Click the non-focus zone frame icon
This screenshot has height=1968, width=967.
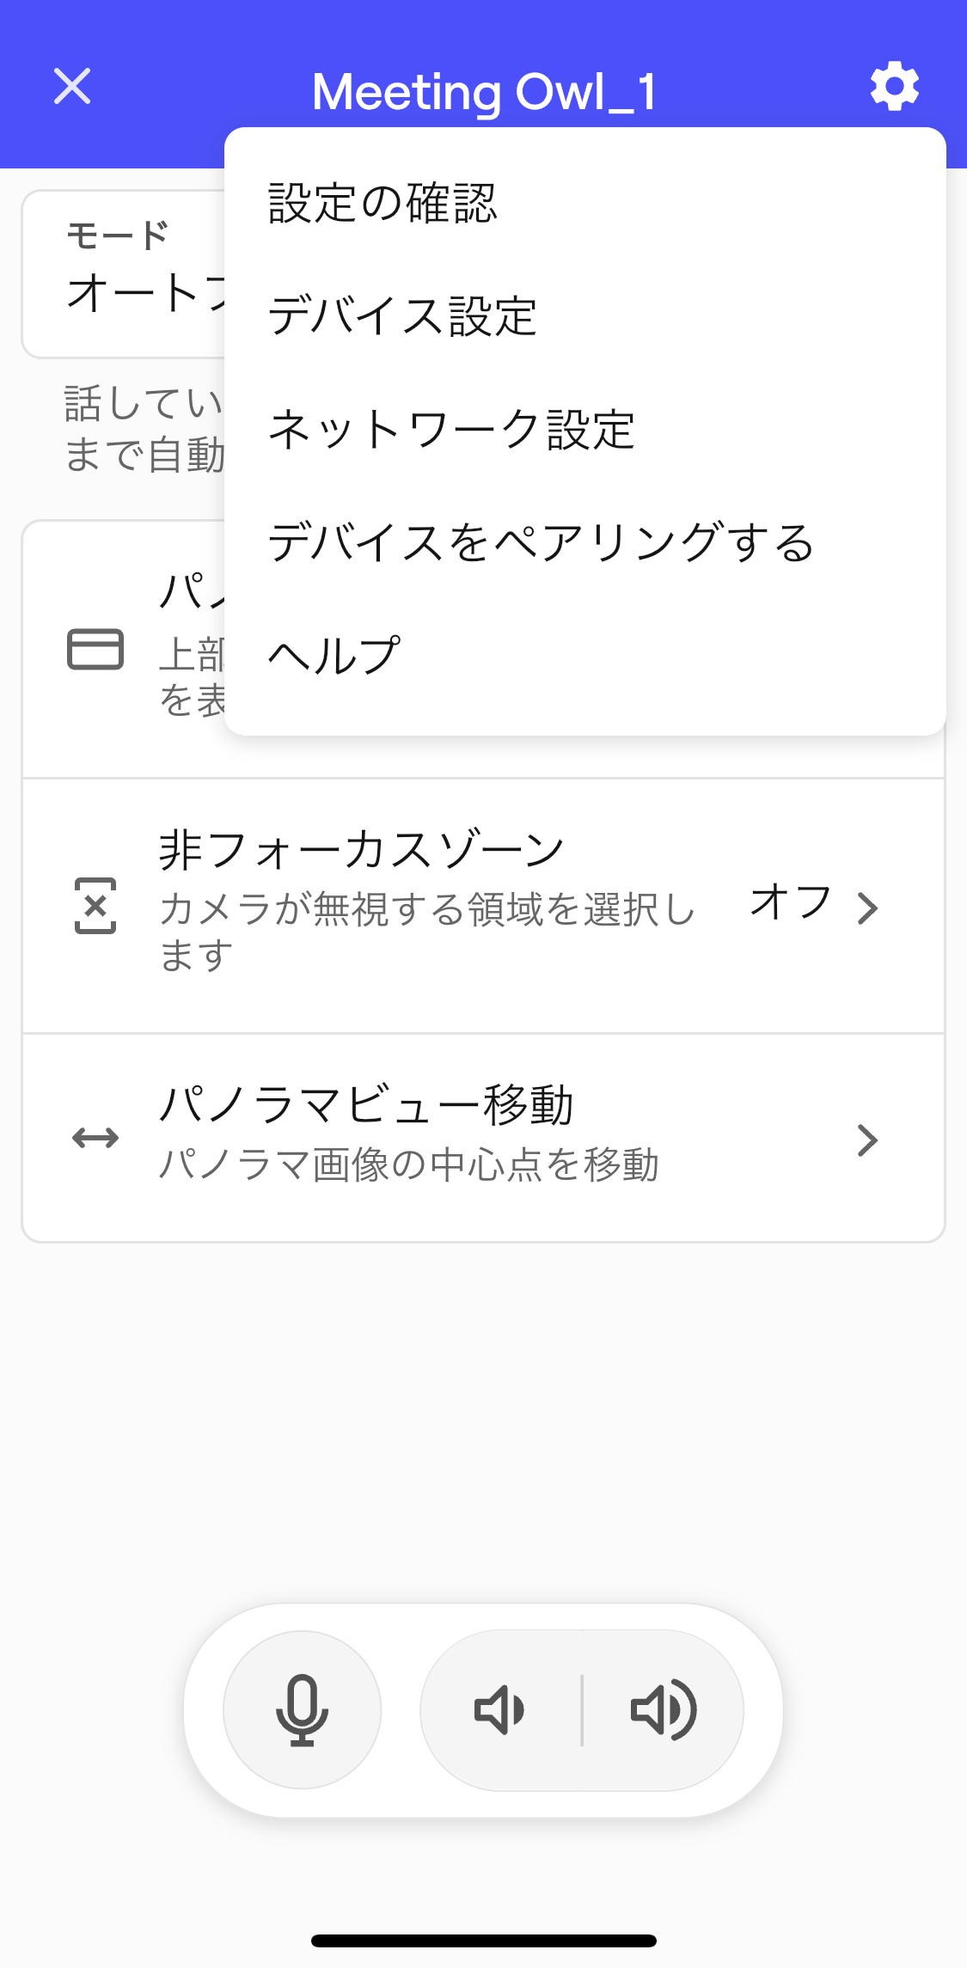coord(95,906)
